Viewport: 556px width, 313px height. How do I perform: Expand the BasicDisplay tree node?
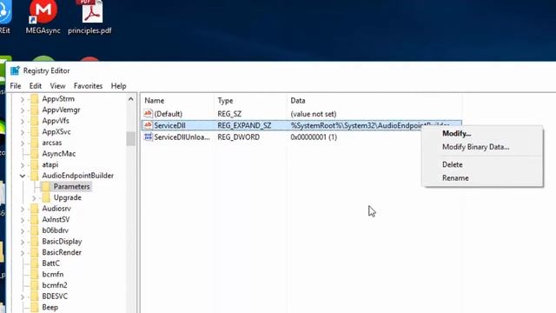click(23, 243)
